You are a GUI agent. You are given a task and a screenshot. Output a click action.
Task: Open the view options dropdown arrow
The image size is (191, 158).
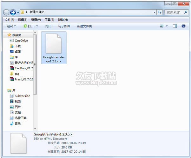pos(167,26)
